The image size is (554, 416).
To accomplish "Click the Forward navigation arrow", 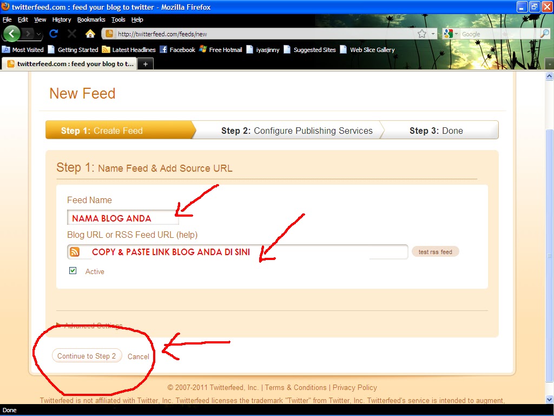I will click(x=28, y=34).
